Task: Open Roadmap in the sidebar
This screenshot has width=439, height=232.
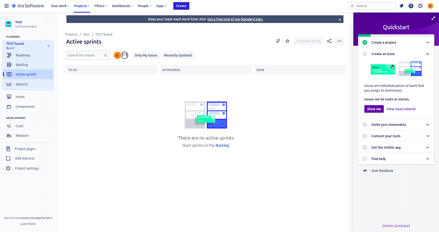Action: tap(28, 55)
